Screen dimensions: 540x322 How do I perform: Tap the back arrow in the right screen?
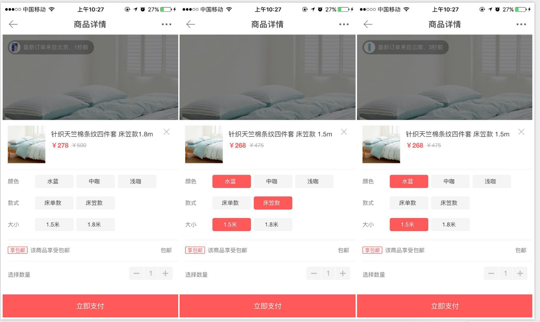point(368,24)
